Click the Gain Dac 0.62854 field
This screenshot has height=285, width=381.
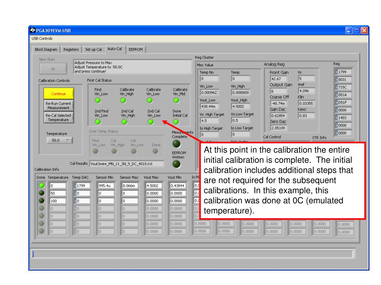[278, 116]
